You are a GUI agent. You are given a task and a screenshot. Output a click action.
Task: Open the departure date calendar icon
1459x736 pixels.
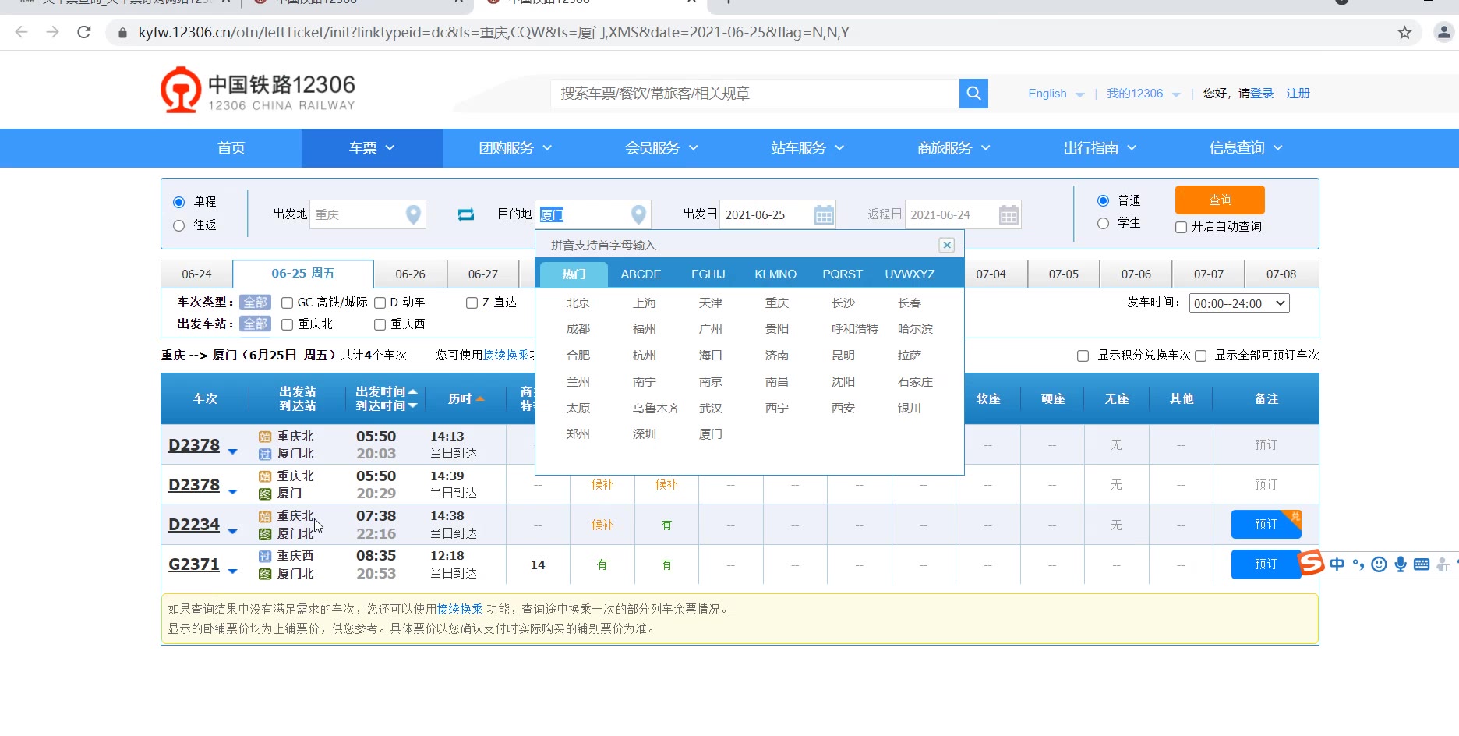(823, 215)
